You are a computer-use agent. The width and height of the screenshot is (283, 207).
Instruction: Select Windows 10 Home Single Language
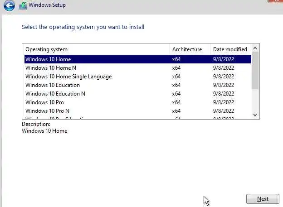pos(138,77)
